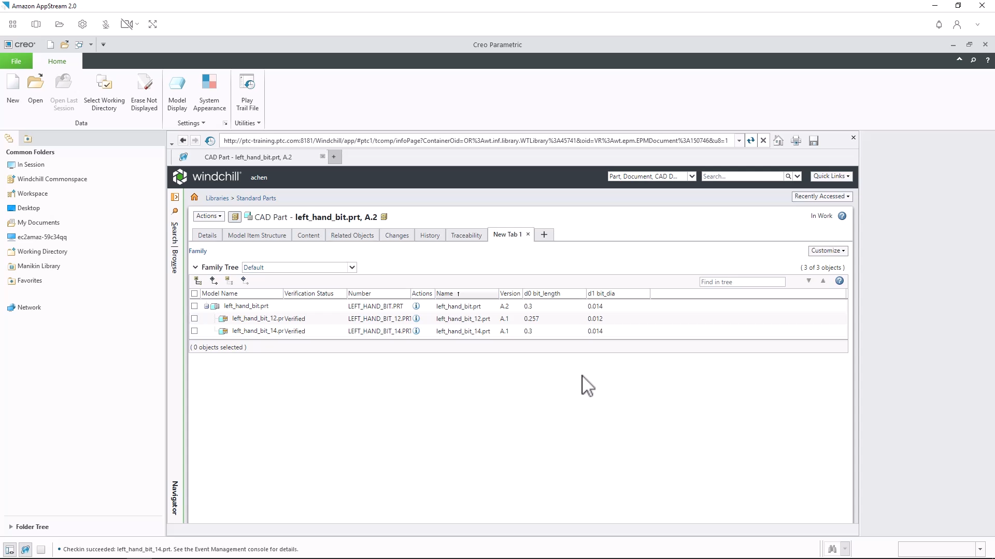Open the Actions menu button

coord(209,216)
